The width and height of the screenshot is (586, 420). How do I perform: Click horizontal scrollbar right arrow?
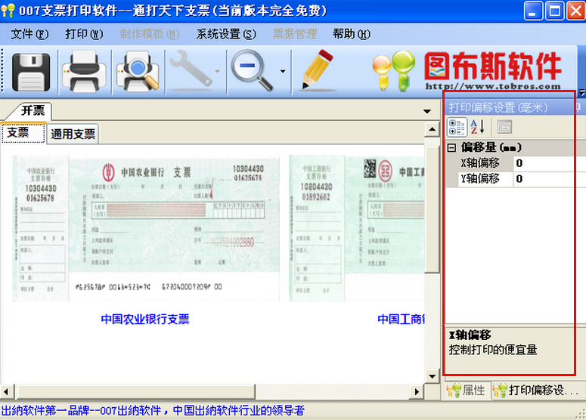pyautogui.click(x=417, y=391)
